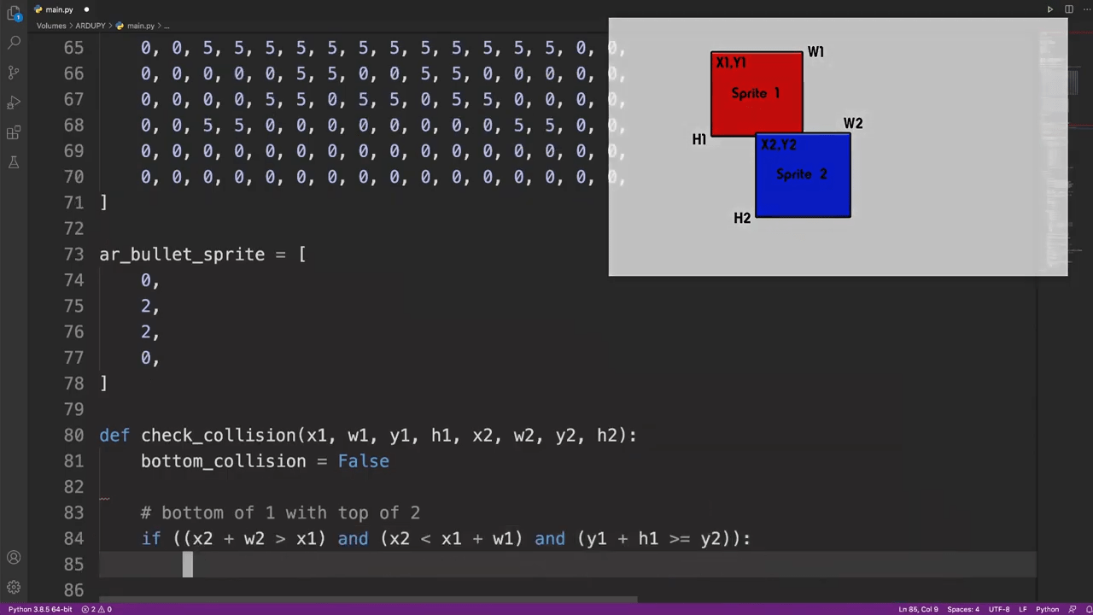This screenshot has height=615, width=1093.
Task: Open the Testing flask view
Action: (14, 162)
